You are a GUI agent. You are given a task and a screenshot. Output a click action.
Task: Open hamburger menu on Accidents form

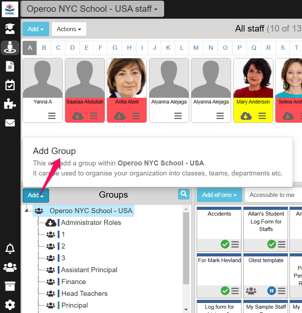[x=235, y=244]
